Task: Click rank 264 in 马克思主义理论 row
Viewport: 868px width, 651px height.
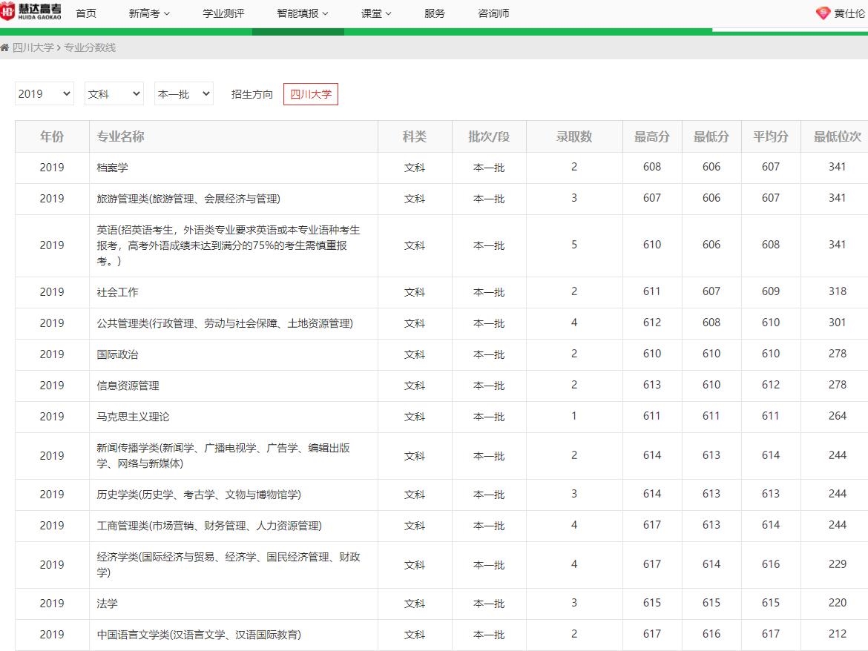Action: pyautogui.click(x=837, y=416)
